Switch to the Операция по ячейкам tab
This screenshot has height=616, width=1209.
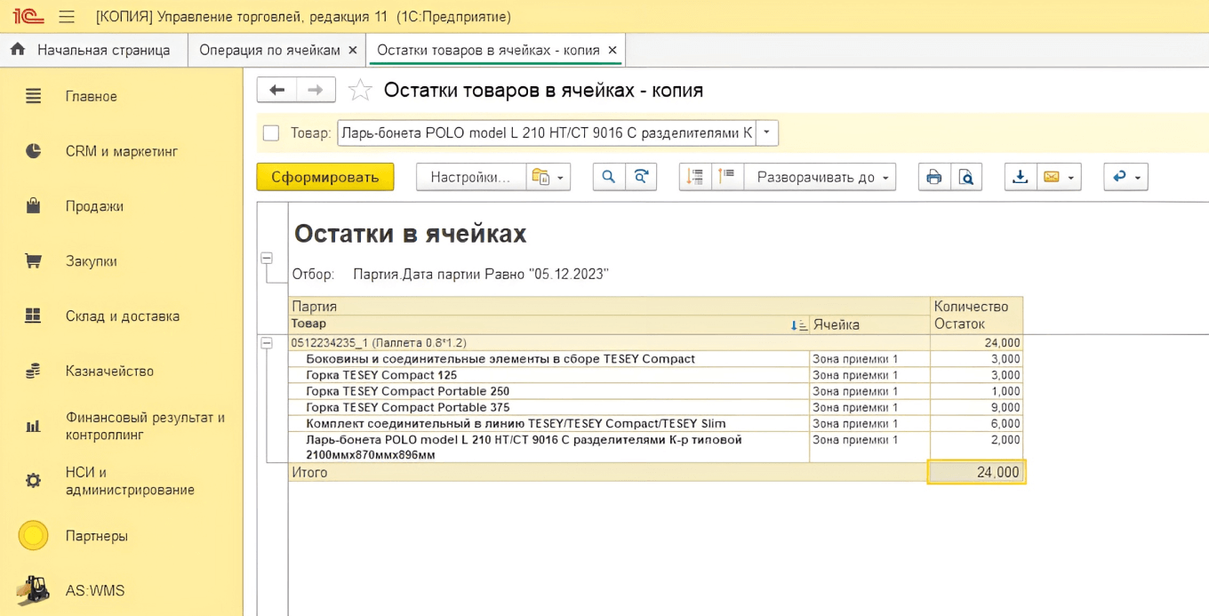coord(269,51)
